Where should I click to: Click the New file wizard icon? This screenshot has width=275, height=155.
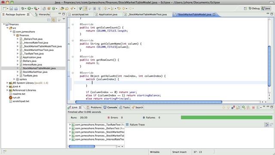pos(5,9)
